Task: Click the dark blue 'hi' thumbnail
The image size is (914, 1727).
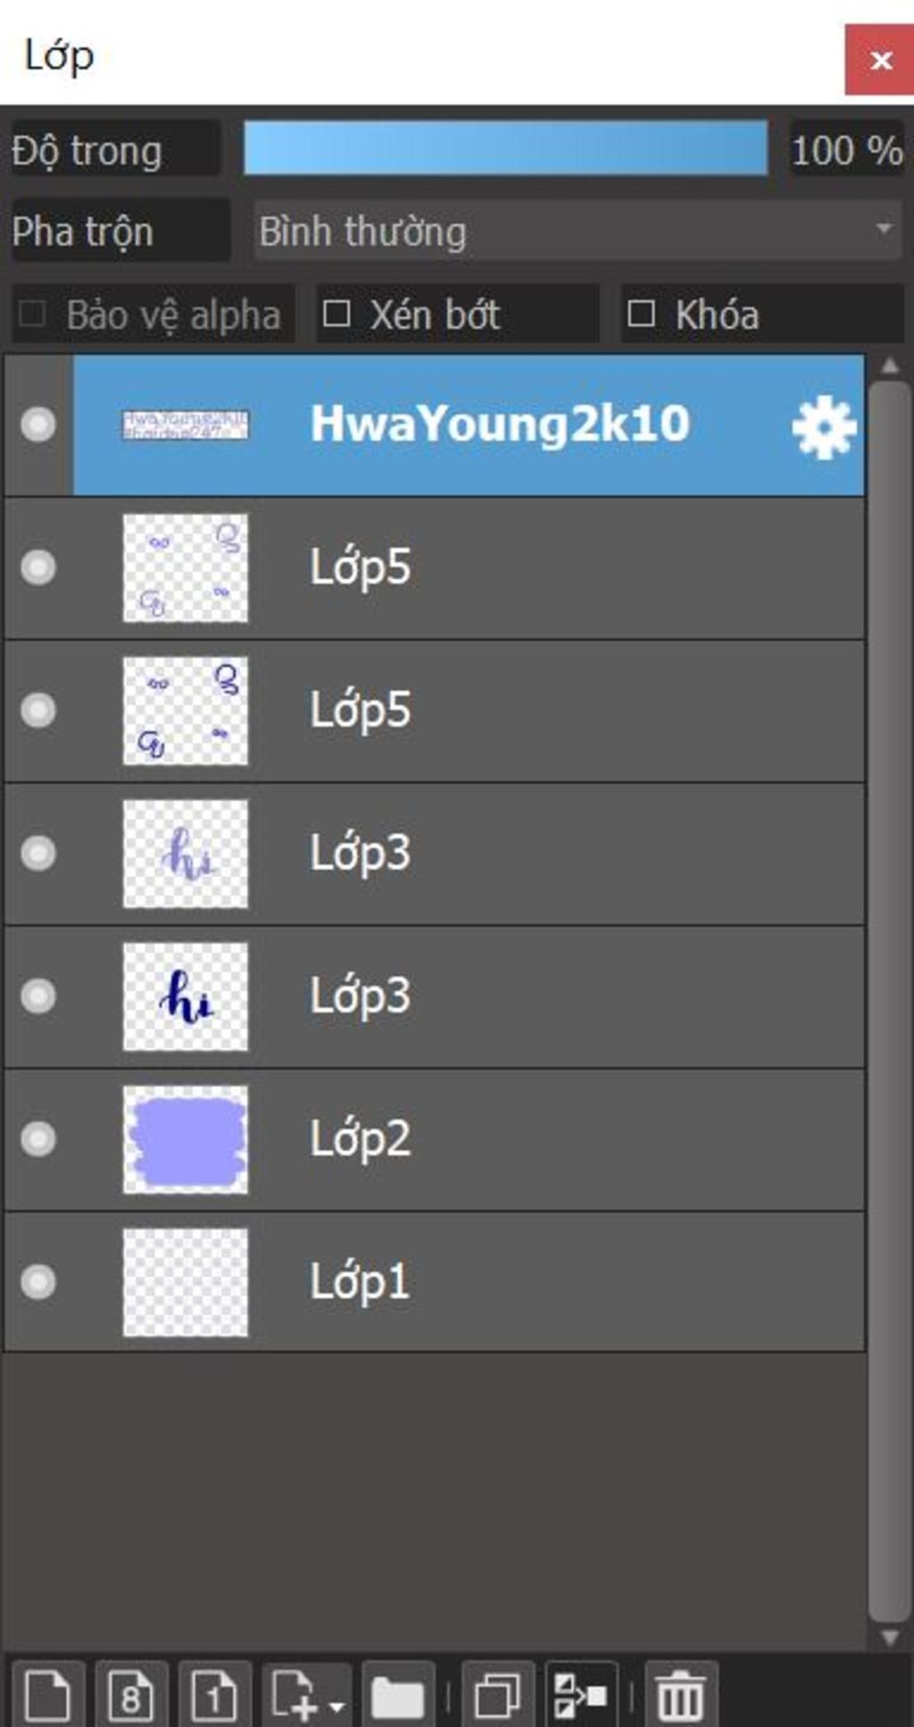Action: [186, 996]
